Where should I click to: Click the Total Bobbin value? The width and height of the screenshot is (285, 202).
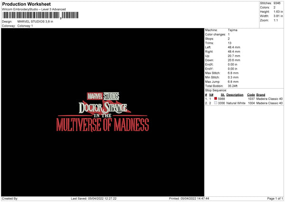tap(233, 86)
